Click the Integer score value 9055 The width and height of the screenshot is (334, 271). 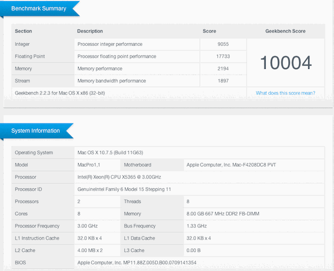223,44
